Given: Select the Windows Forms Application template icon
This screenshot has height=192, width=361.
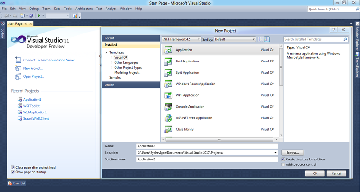Looking at the screenshot, I should (168, 84).
